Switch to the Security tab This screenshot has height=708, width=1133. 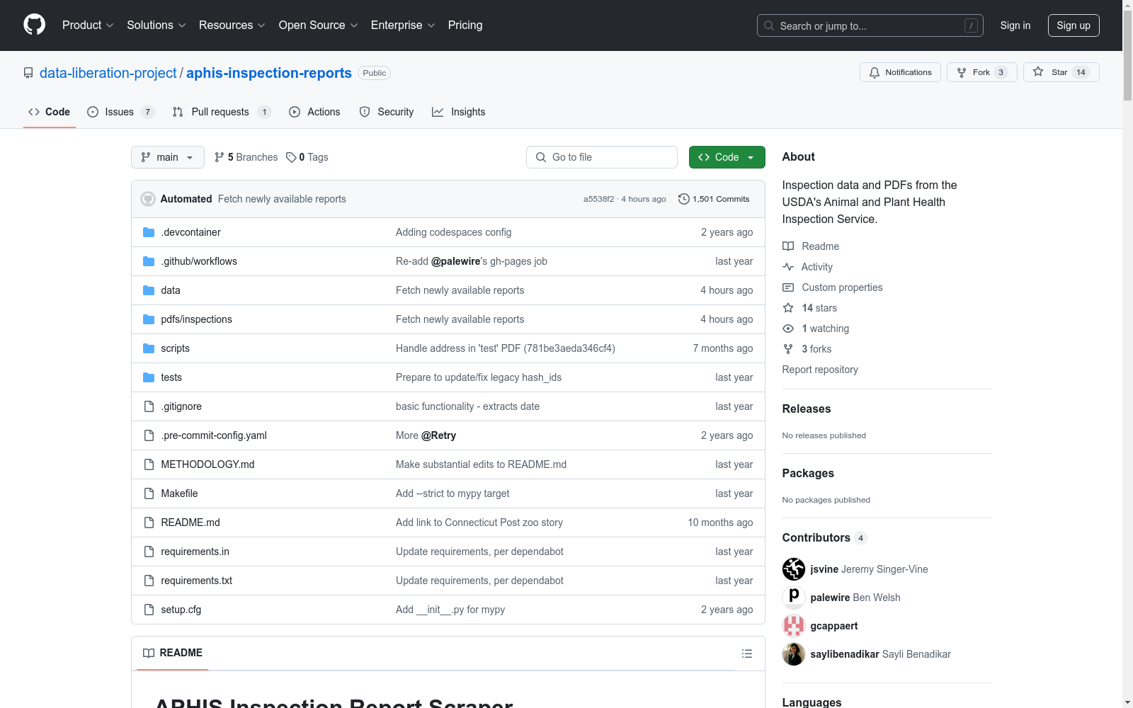(387, 112)
